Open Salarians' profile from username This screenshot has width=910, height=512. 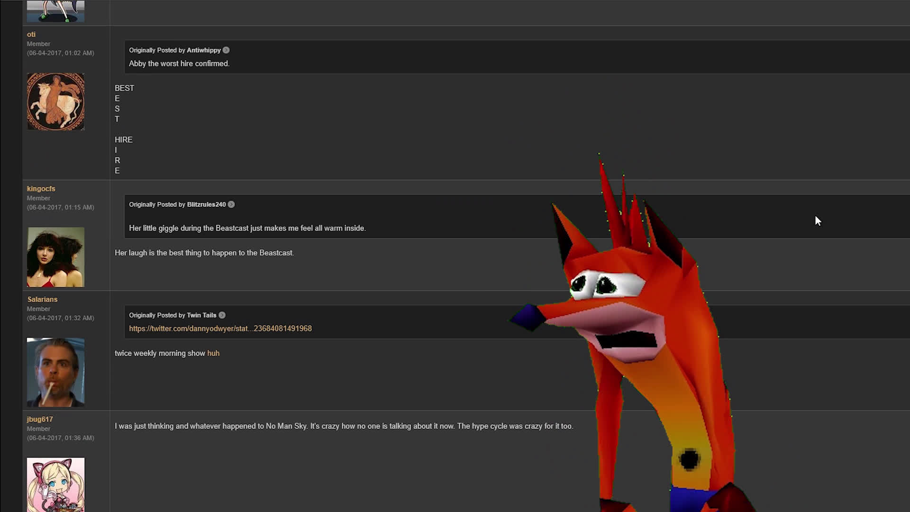42,299
